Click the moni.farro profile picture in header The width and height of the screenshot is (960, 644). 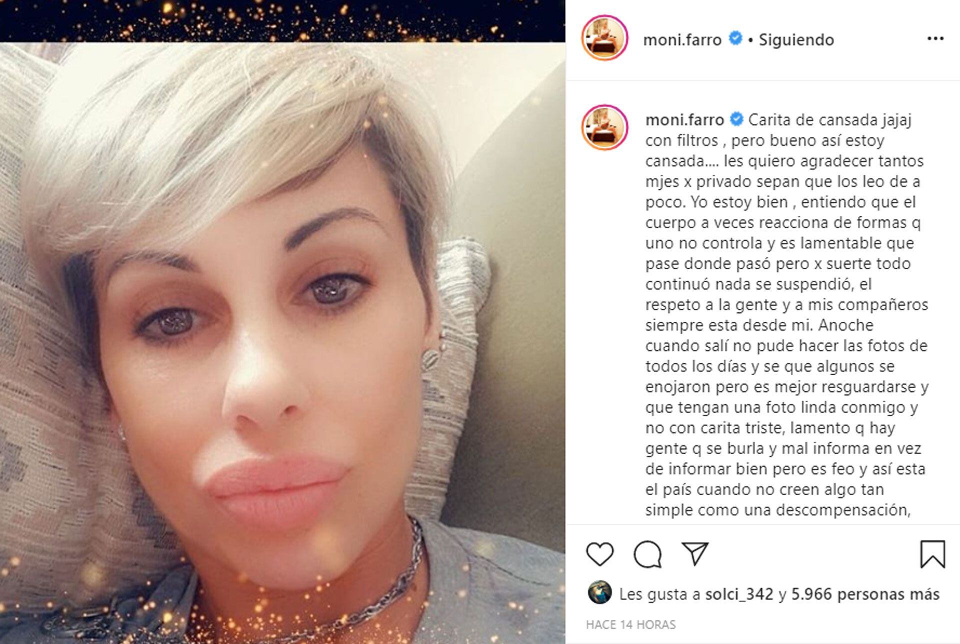pos(604,39)
